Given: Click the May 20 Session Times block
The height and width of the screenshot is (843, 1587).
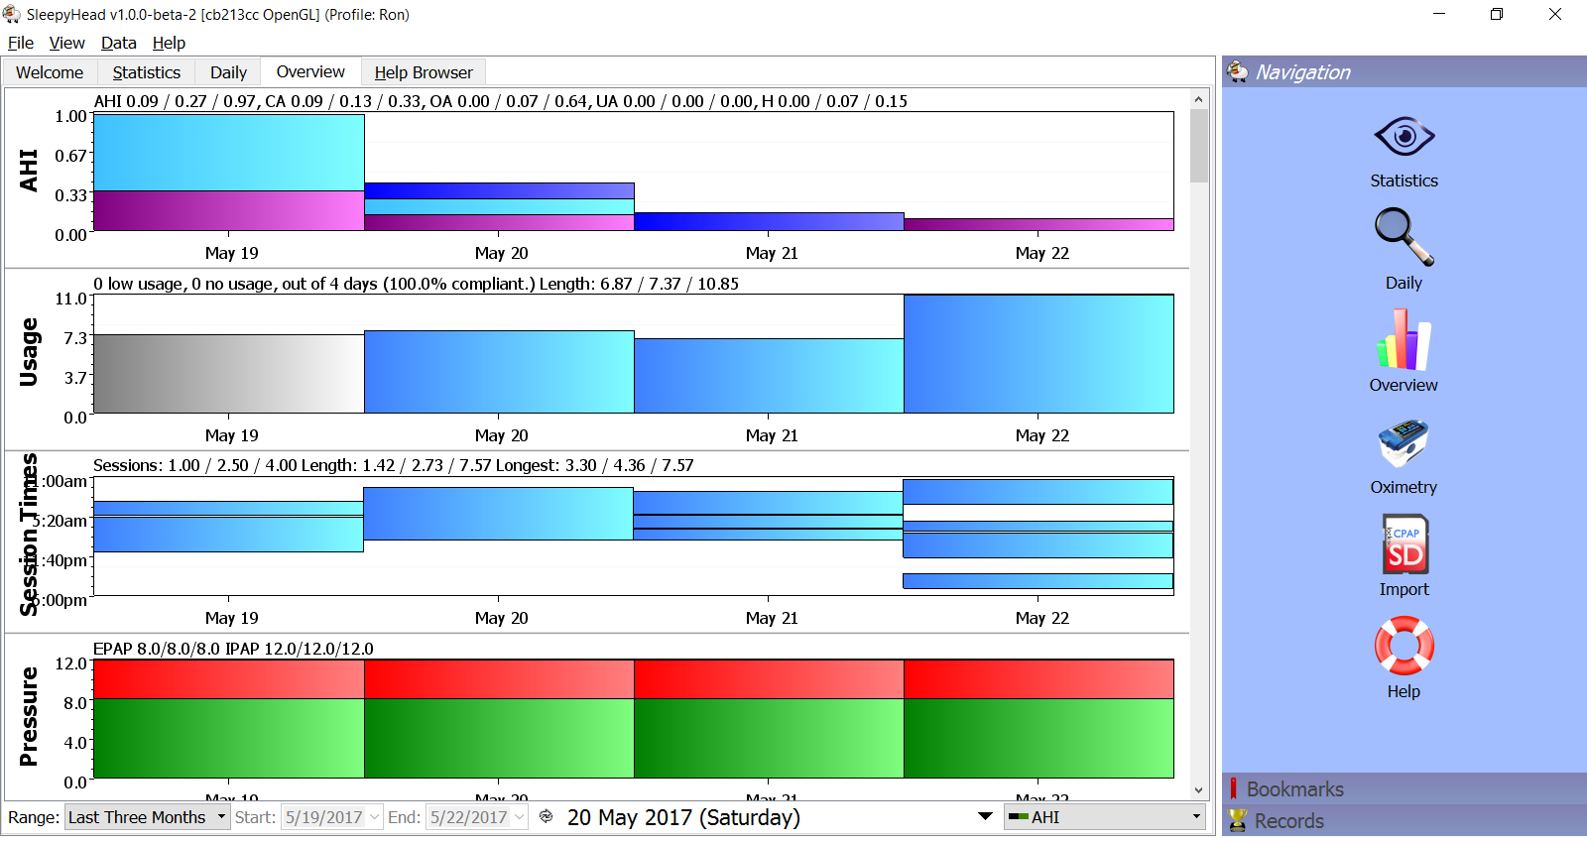Looking at the screenshot, I should (498, 514).
